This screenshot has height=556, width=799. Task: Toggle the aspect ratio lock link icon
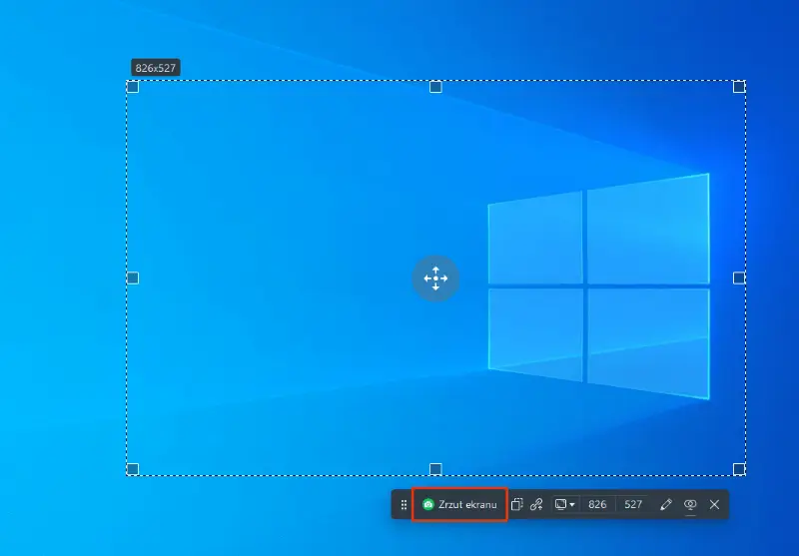coord(536,505)
